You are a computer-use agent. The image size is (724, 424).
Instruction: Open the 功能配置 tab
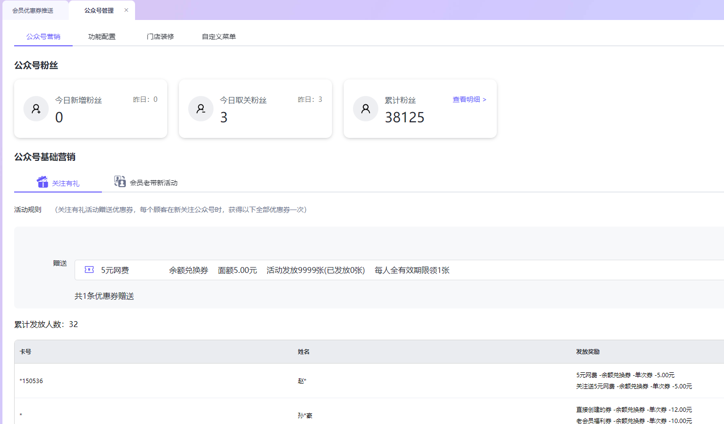click(x=102, y=37)
